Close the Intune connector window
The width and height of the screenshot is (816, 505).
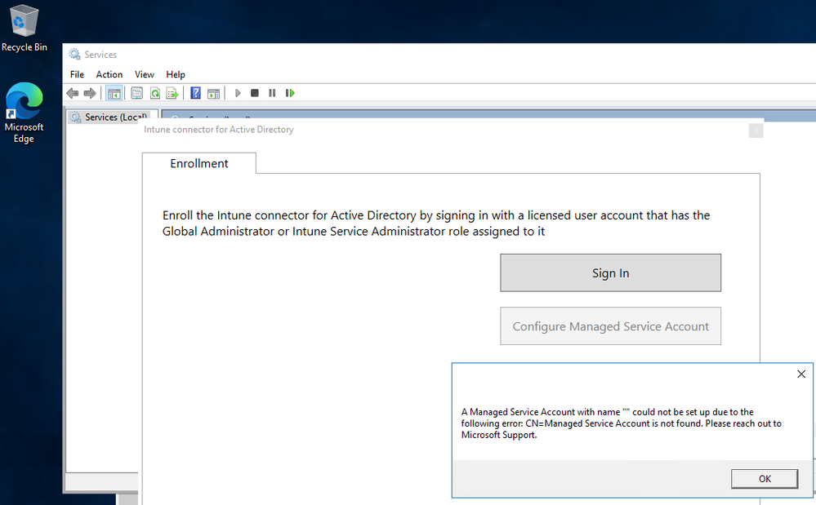(756, 131)
